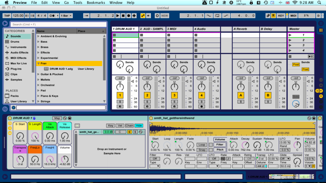Open the MIDI Effects category

[18, 58]
